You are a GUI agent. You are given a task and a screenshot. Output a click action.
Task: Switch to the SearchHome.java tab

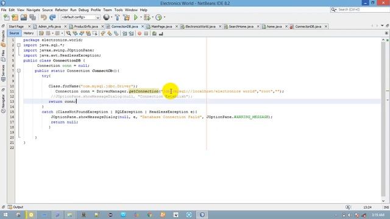(x=241, y=26)
